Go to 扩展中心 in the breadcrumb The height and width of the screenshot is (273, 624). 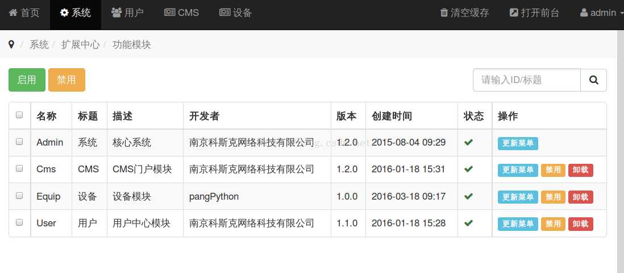(x=80, y=44)
